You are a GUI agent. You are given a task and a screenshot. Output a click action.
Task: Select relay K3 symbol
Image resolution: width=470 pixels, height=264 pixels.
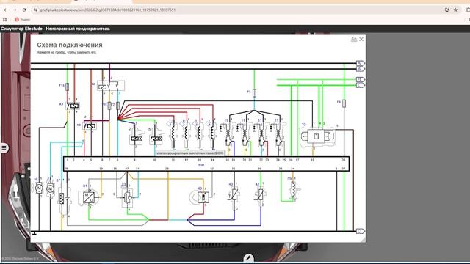(x=90, y=126)
